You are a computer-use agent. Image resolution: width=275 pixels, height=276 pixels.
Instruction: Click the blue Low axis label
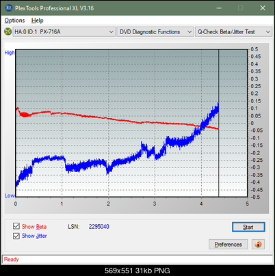[10, 195]
